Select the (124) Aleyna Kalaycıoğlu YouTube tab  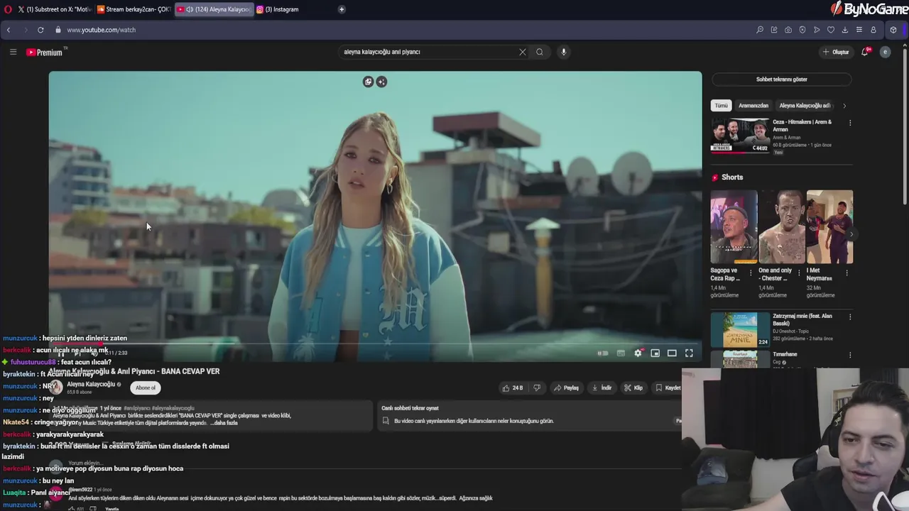(214, 9)
